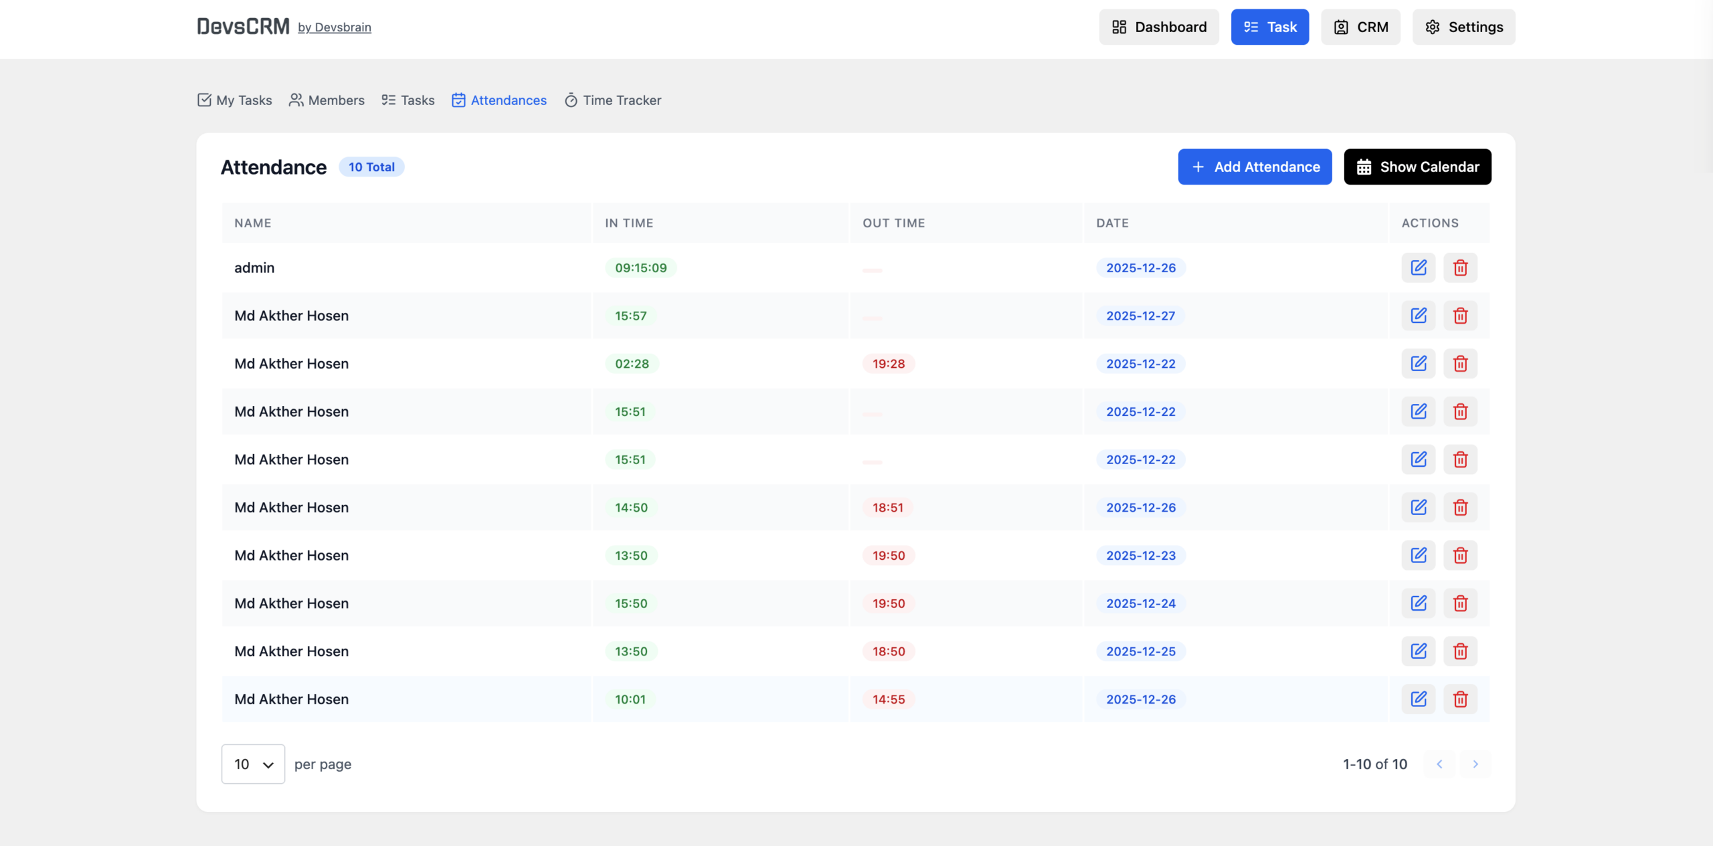Delete the admin attendance record

tap(1460, 268)
